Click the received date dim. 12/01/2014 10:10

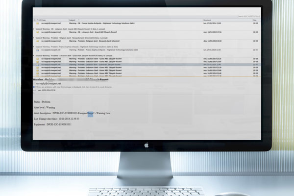coord(213,41)
